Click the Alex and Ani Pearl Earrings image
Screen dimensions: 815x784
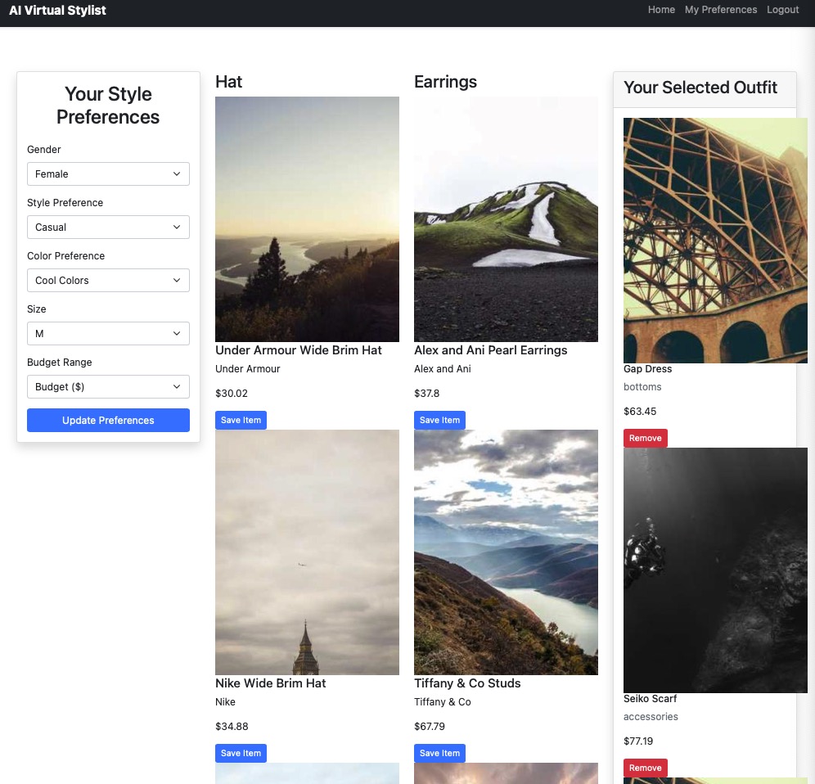506,219
